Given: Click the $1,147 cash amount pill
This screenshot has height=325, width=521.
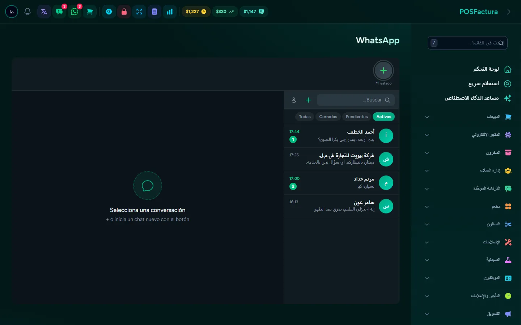Looking at the screenshot, I should (x=254, y=12).
